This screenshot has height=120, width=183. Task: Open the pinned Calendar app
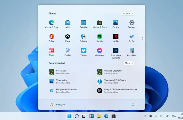83,24
